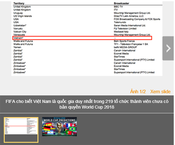Click the Broadcaster column header
Image resolution: width=175 pixels, height=145 pixels.
pyautogui.click(x=121, y=3)
